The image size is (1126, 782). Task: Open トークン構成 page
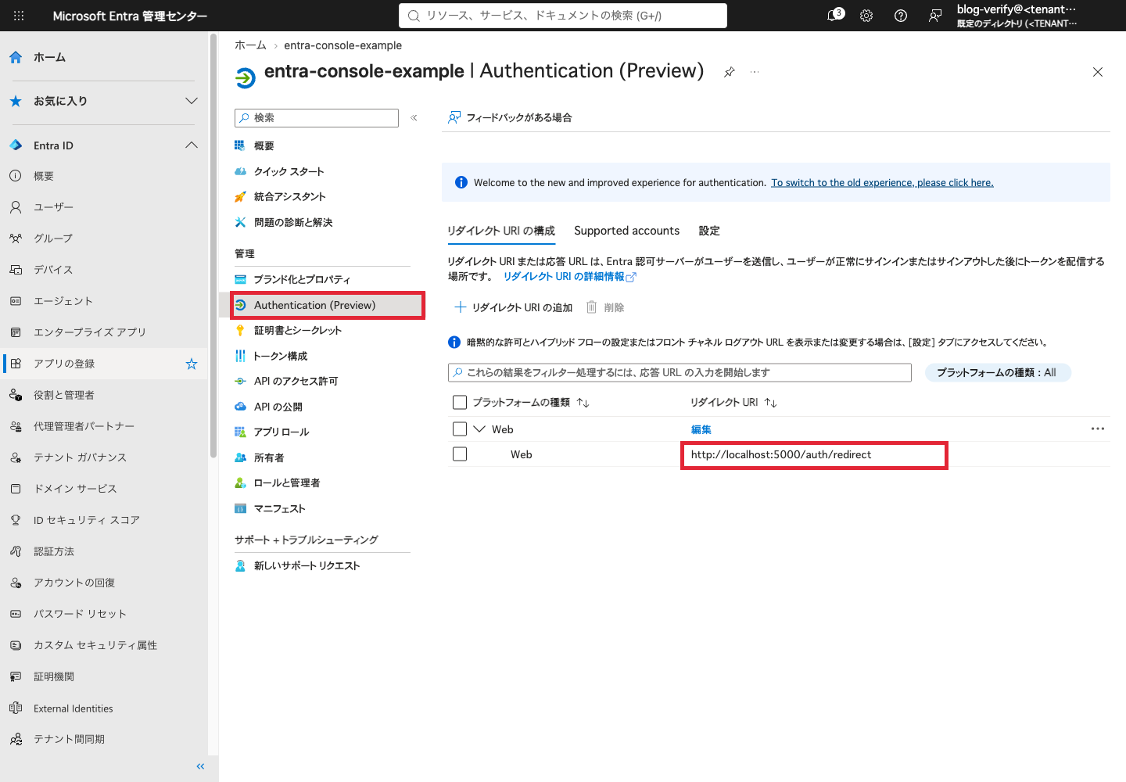pyautogui.click(x=280, y=356)
